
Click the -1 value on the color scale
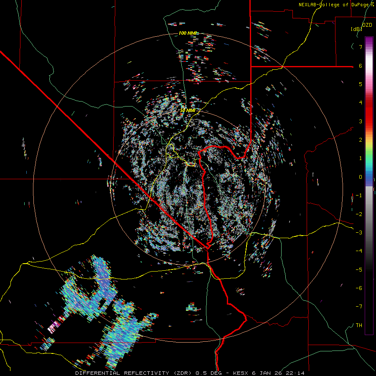(359, 196)
